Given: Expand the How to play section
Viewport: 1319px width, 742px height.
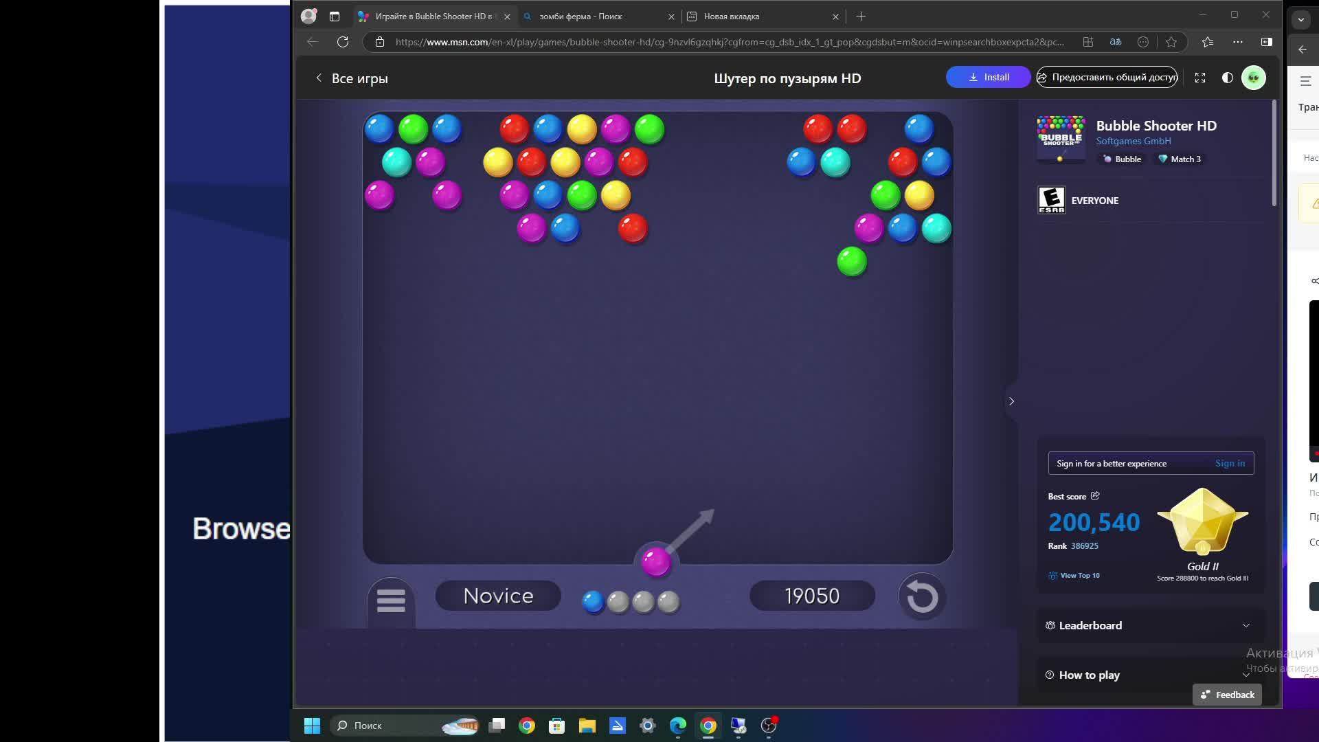Looking at the screenshot, I should click(1150, 675).
